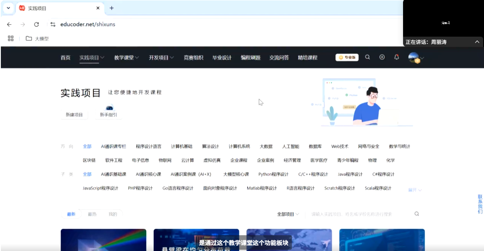Open the 教学课堂 dropdown menu

(x=127, y=58)
